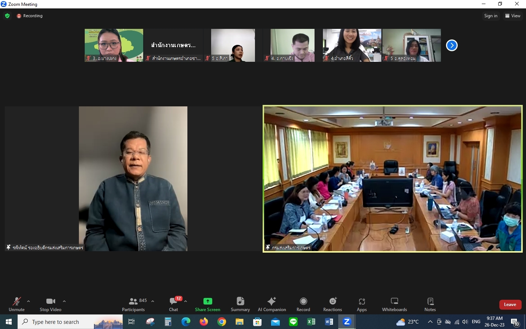Open Microsoft Excel from the taskbar

311,322
